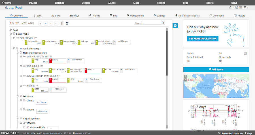Collapse the Network Infrastructure group
The width and height of the screenshot is (255, 135).
pos(18,53)
